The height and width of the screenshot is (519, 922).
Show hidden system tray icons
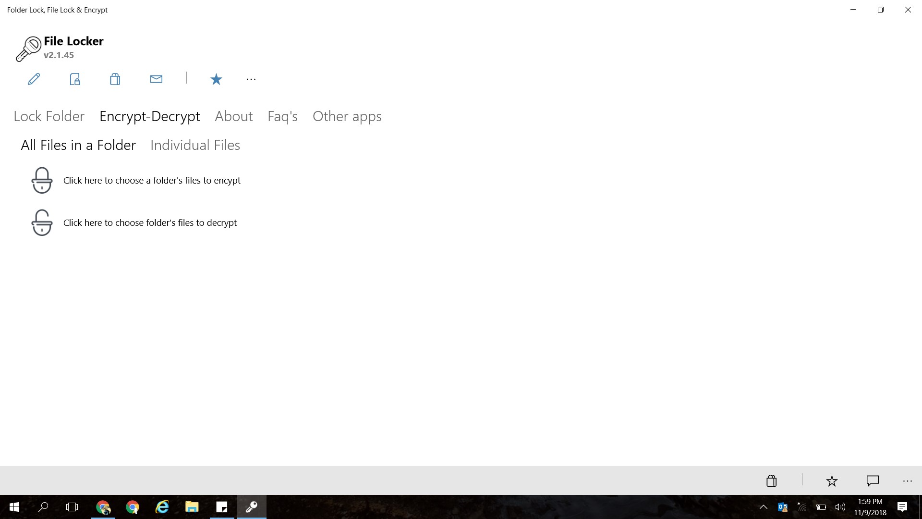tap(763, 507)
